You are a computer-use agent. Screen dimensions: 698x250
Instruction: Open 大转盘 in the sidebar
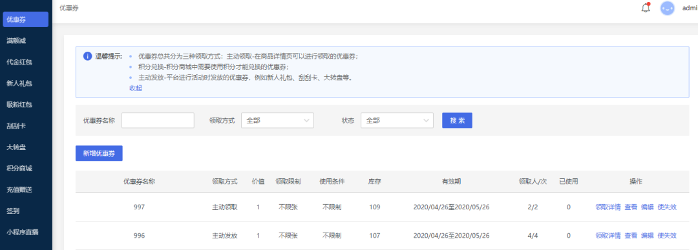point(16,147)
